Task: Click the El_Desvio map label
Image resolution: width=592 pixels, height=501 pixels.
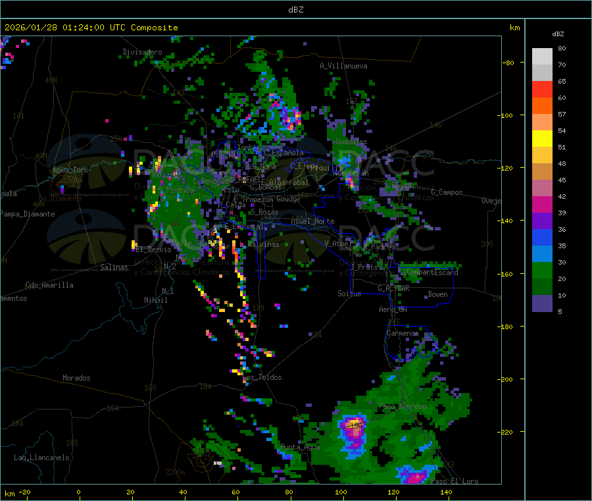Action: pyautogui.click(x=153, y=250)
